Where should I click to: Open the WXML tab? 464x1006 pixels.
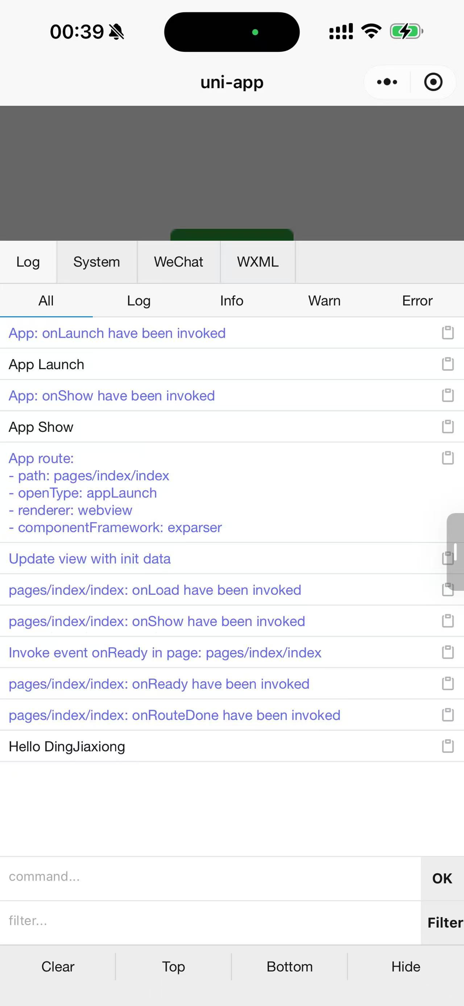click(x=258, y=261)
